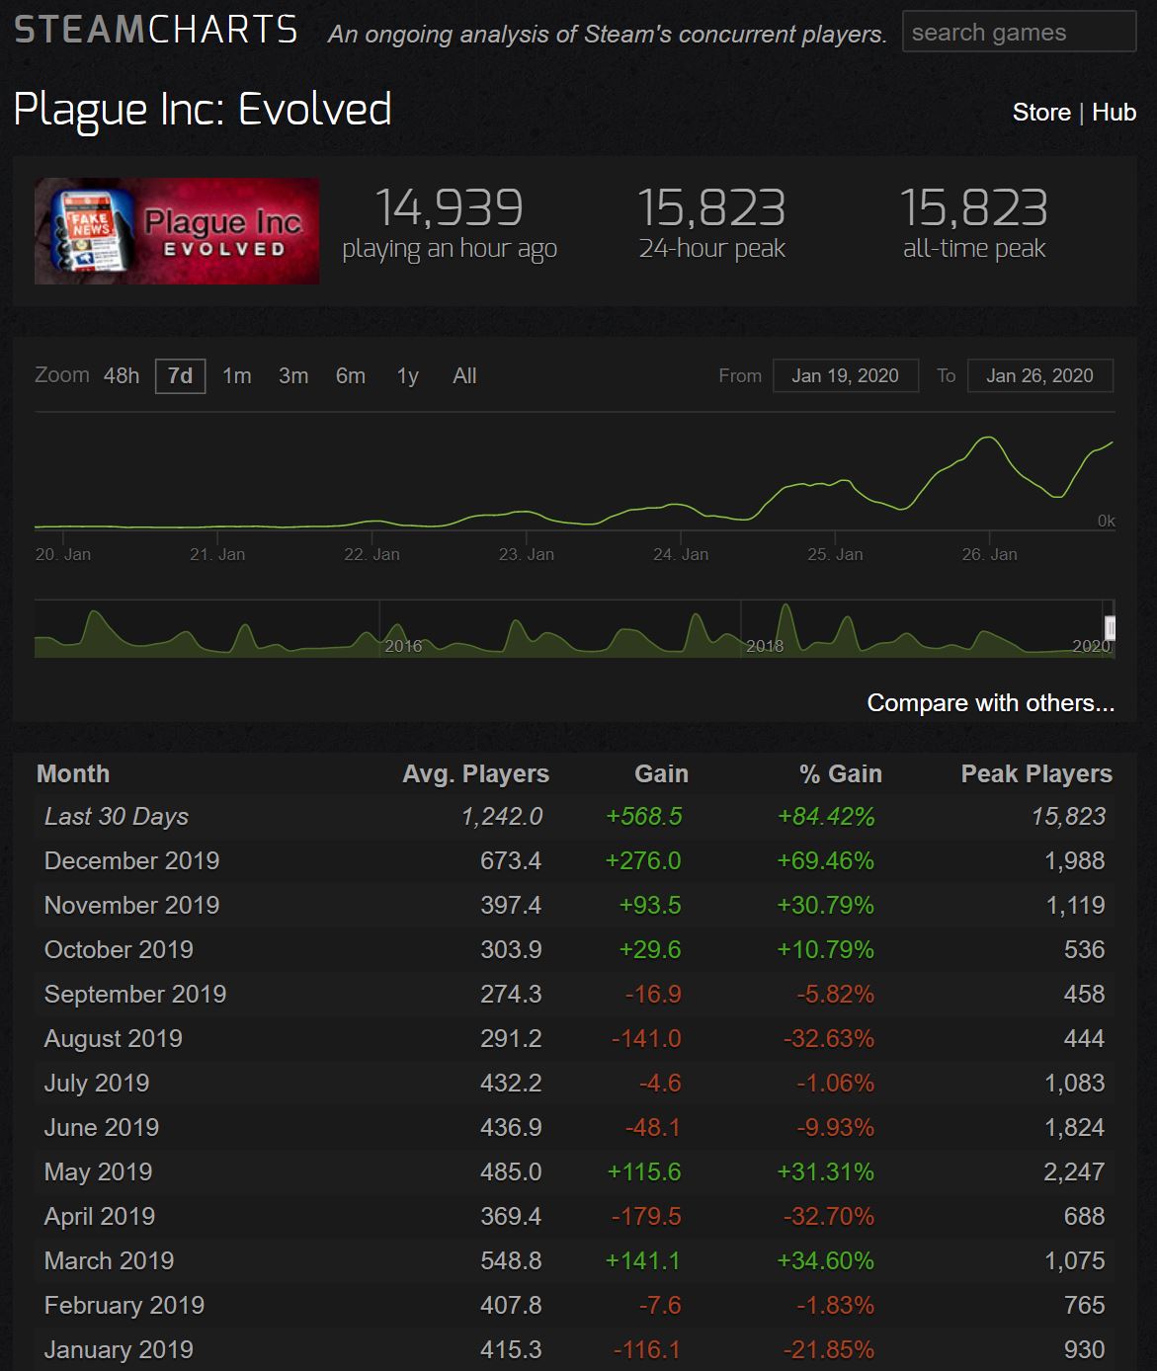Click the 2018 label in the navigator timeline

(x=765, y=646)
